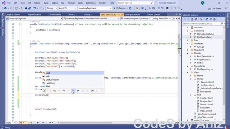Toggle the IntelliSense expand-selection target icon
The image size is (230, 129).
(x=45, y=91)
